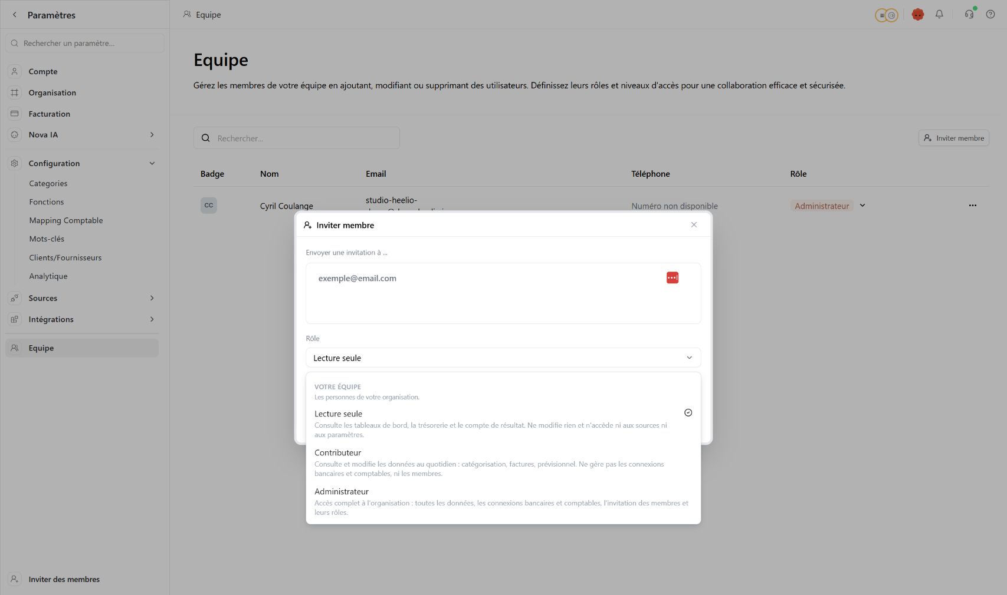The width and height of the screenshot is (1007, 595).
Task: Click the Nova IA sidebar icon
Action: 15,135
